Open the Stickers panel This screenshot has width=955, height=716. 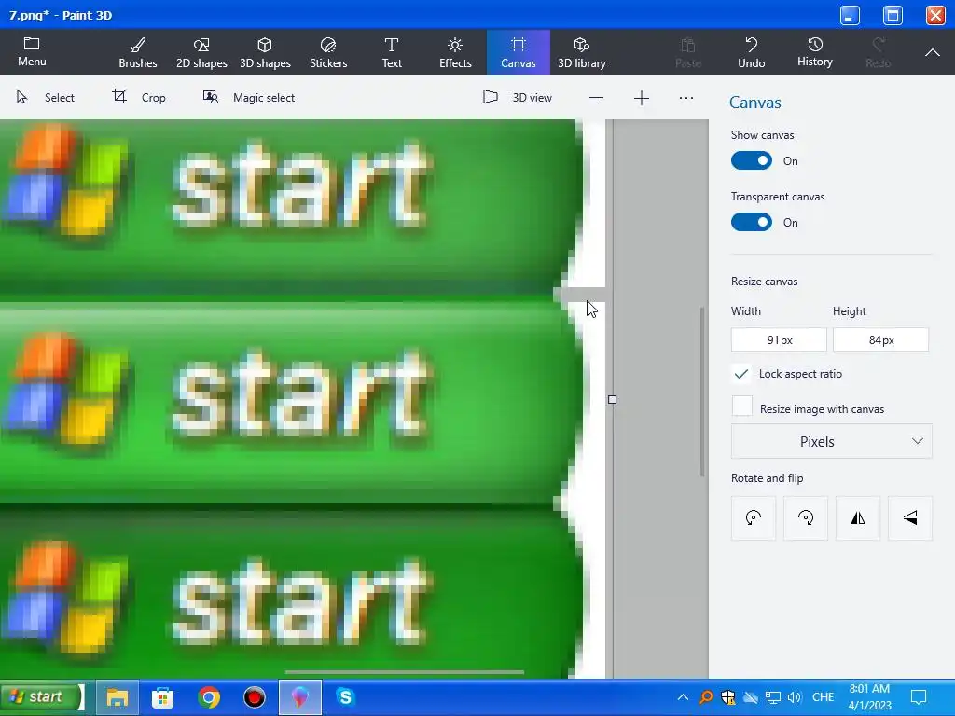point(328,52)
